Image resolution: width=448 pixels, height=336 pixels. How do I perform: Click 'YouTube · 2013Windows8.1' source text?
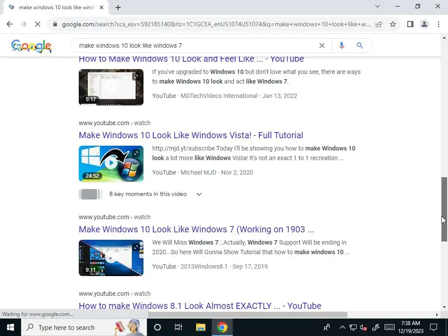point(190,266)
